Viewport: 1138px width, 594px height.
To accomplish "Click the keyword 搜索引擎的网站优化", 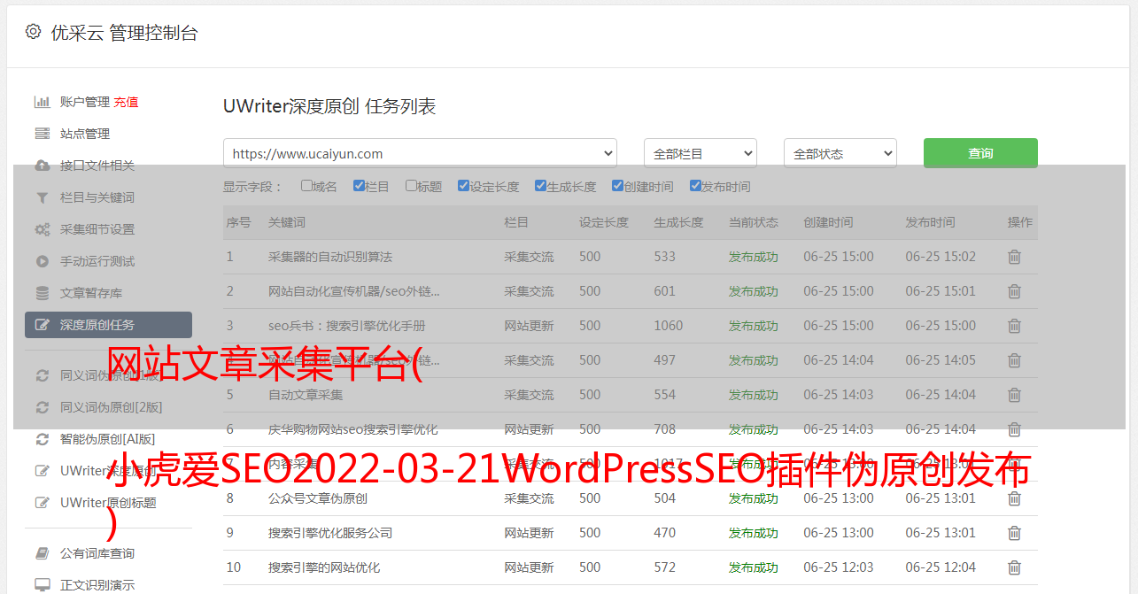I will 324,567.
